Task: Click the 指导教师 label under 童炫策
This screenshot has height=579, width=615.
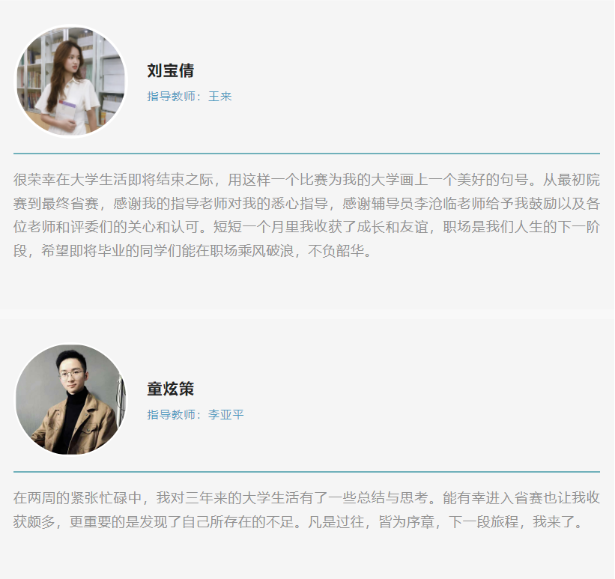Action: (x=171, y=415)
